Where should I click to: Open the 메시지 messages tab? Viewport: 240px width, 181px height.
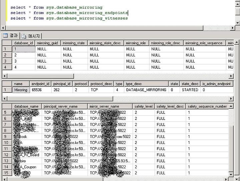pyautogui.click(x=31, y=36)
